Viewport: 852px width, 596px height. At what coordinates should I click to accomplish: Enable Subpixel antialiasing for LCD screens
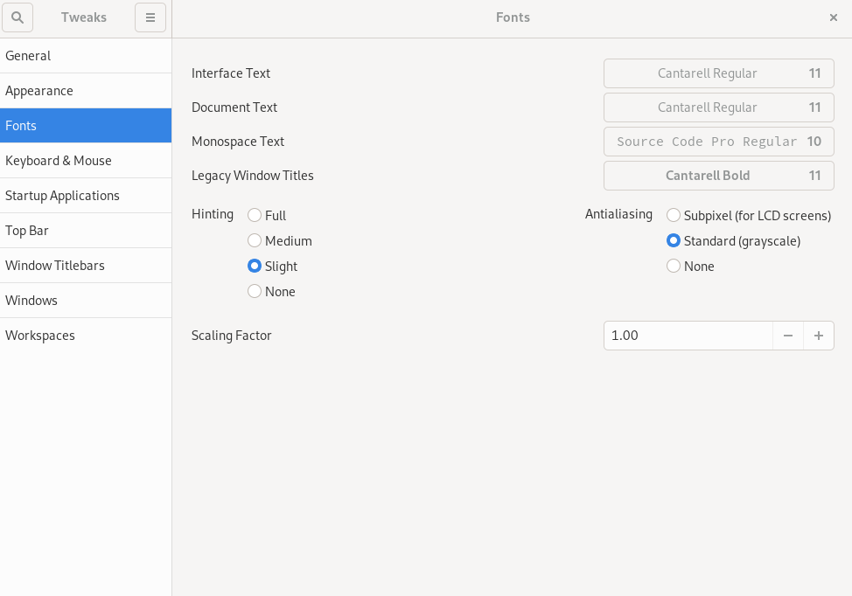click(674, 215)
